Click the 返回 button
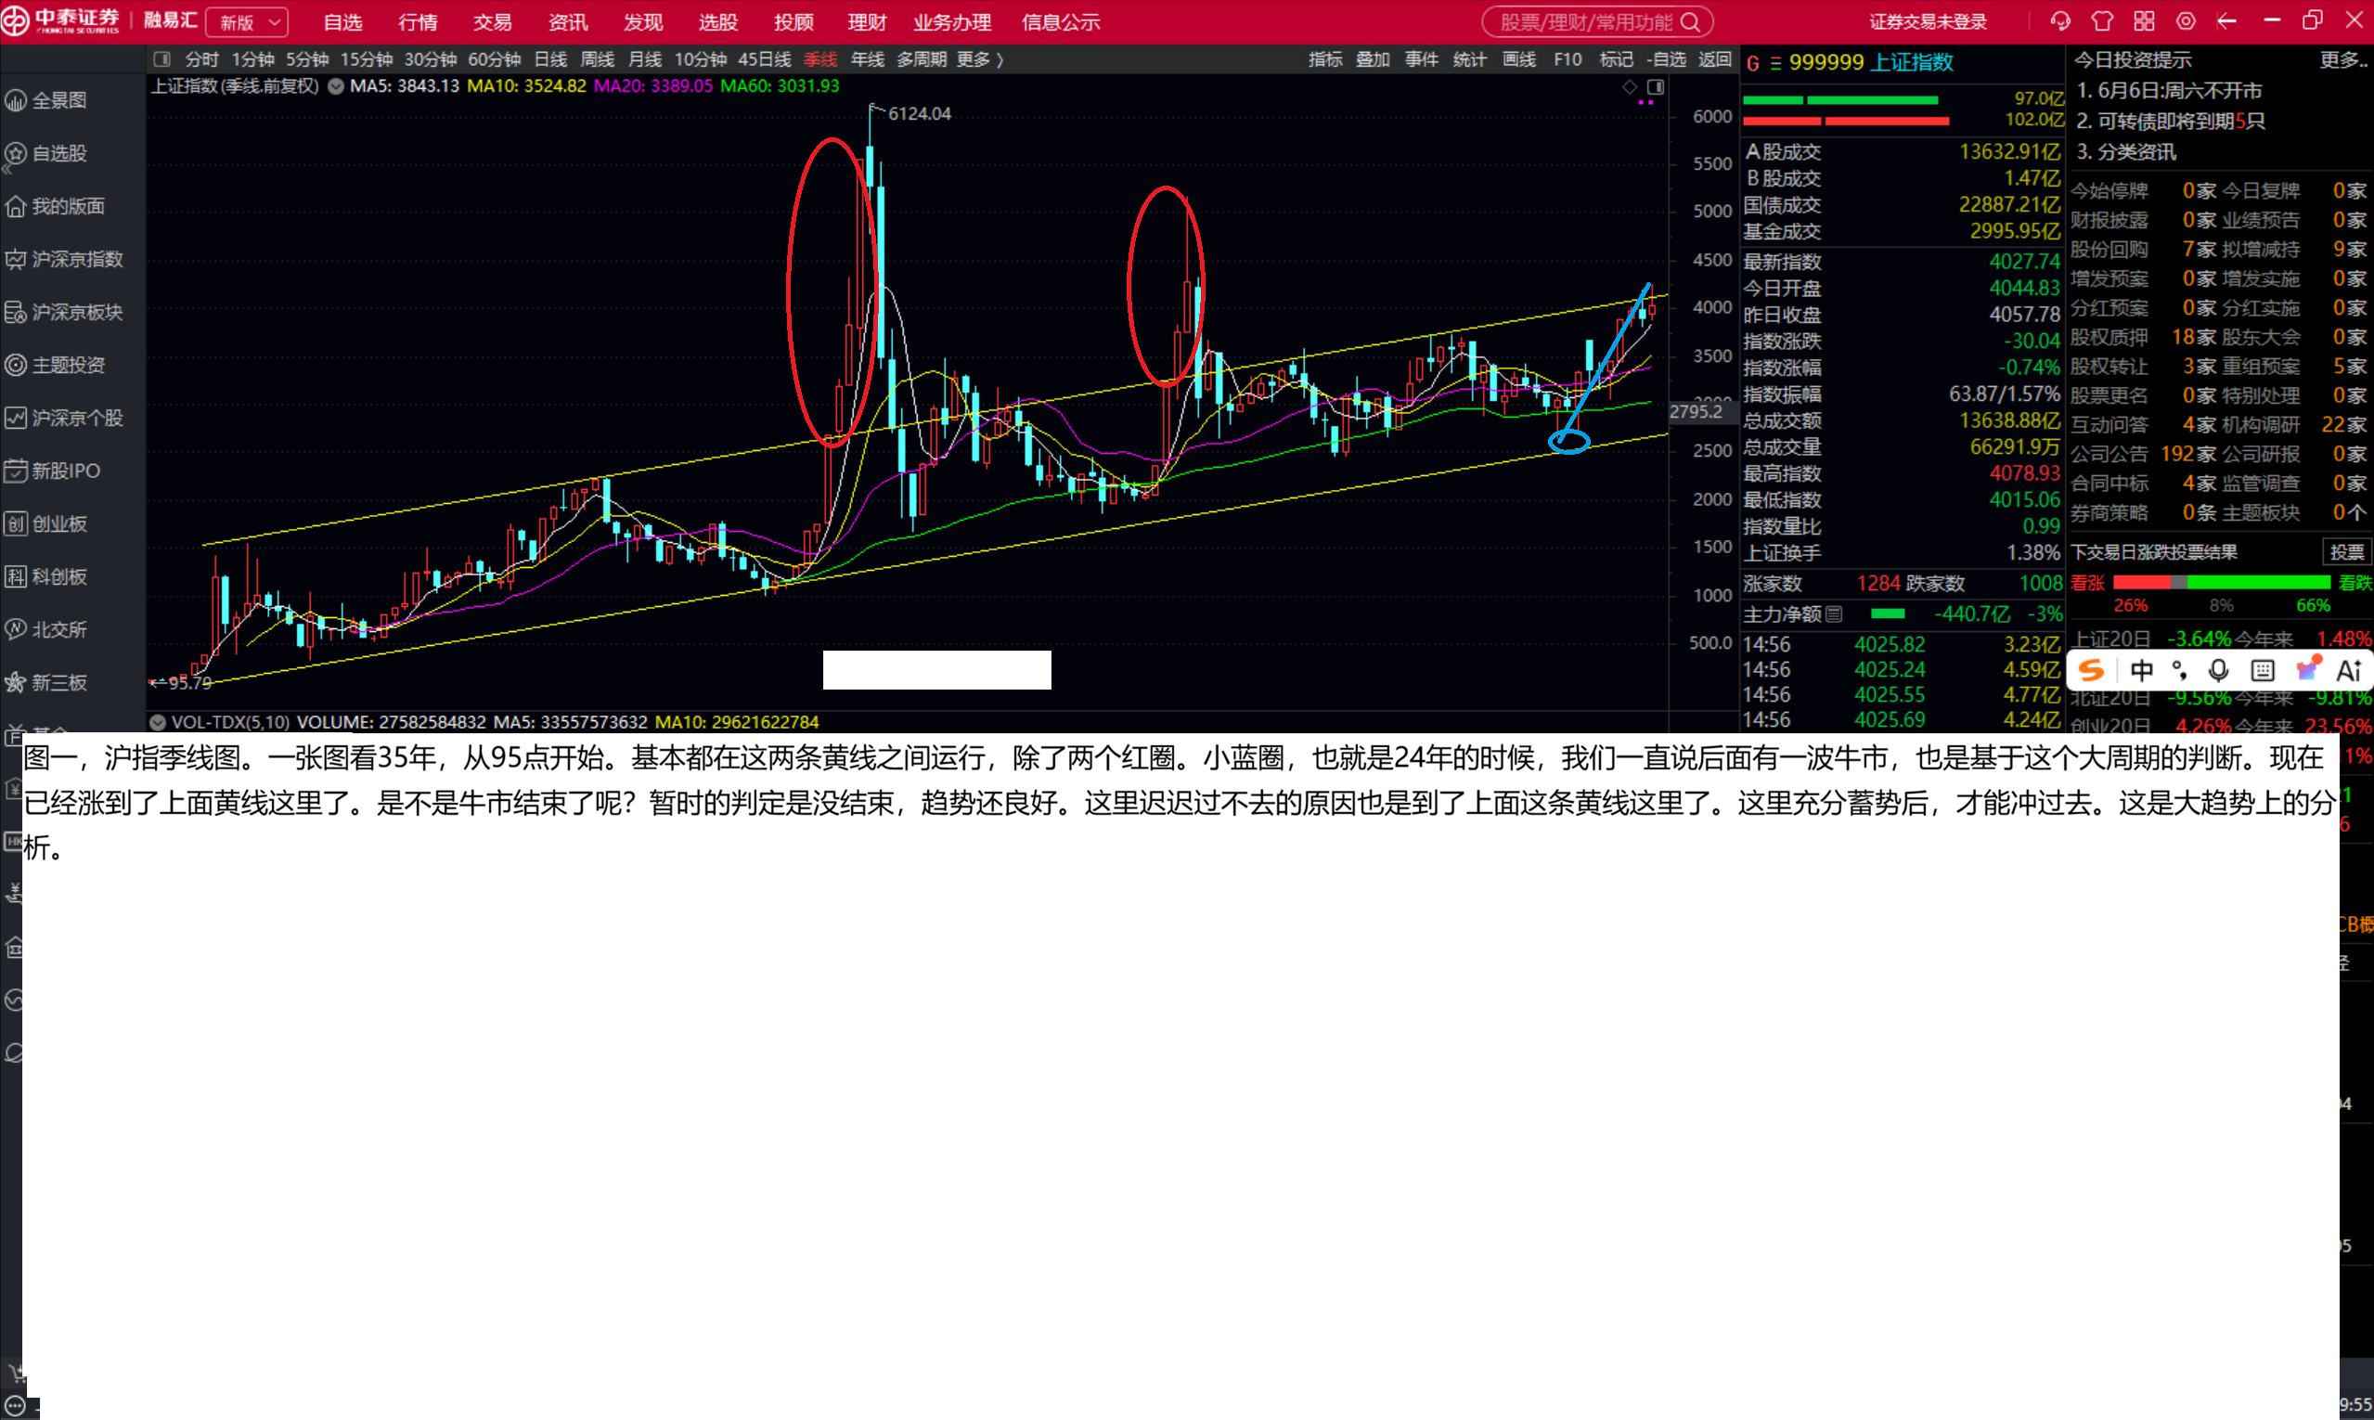This screenshot has width=2374, height=1420. 1715,59
